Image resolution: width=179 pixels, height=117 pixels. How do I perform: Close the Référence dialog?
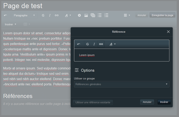click(168, 32)
